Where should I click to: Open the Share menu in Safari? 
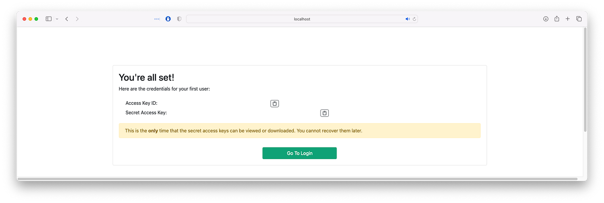(557, 19)
